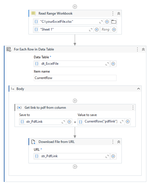The image size is (150, 183).
Task: Open options menu of Read Range Workbook
Action: [x=113, y=13]
